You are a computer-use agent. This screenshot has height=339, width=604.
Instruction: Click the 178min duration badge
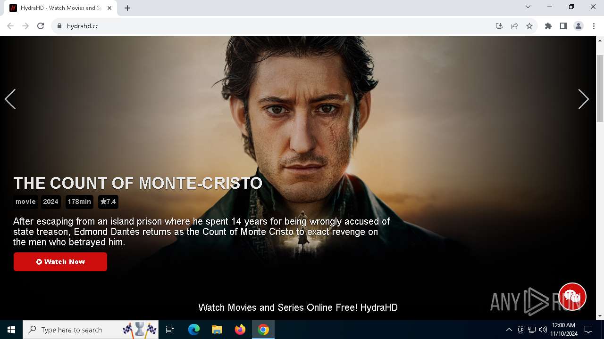point(79,202)
